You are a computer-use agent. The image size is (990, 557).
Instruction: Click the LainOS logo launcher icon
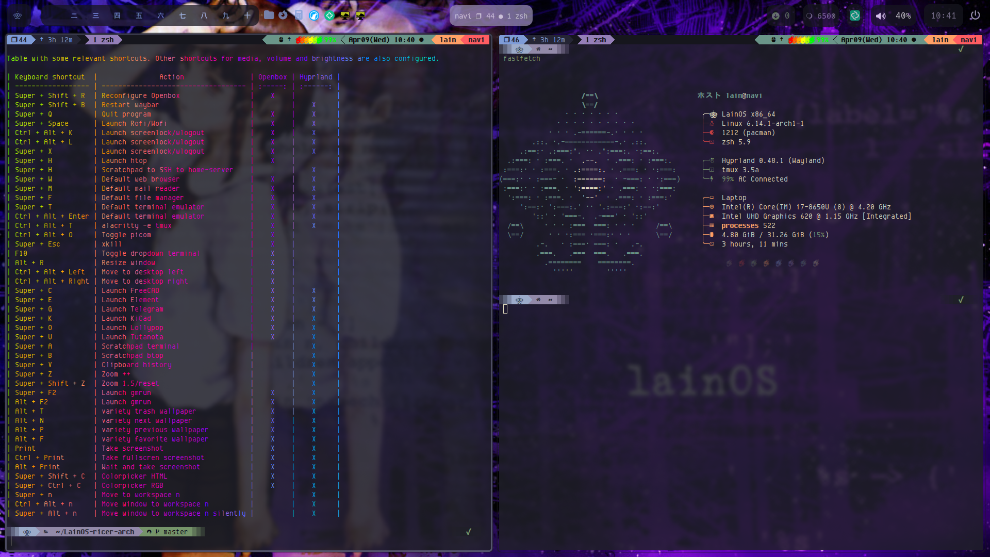coord(18,15)
